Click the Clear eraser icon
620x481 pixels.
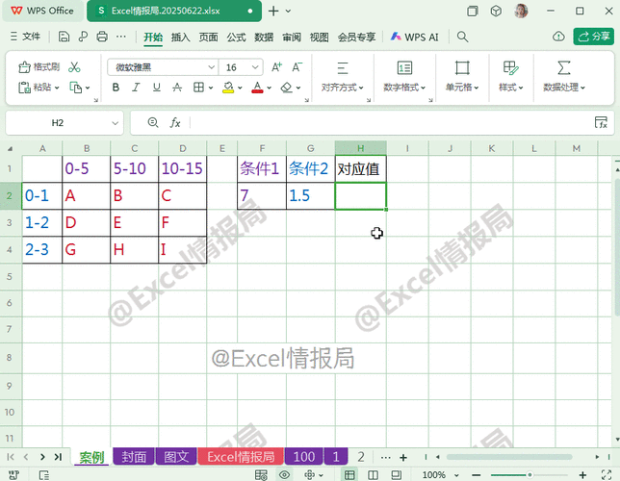point(286,88)
